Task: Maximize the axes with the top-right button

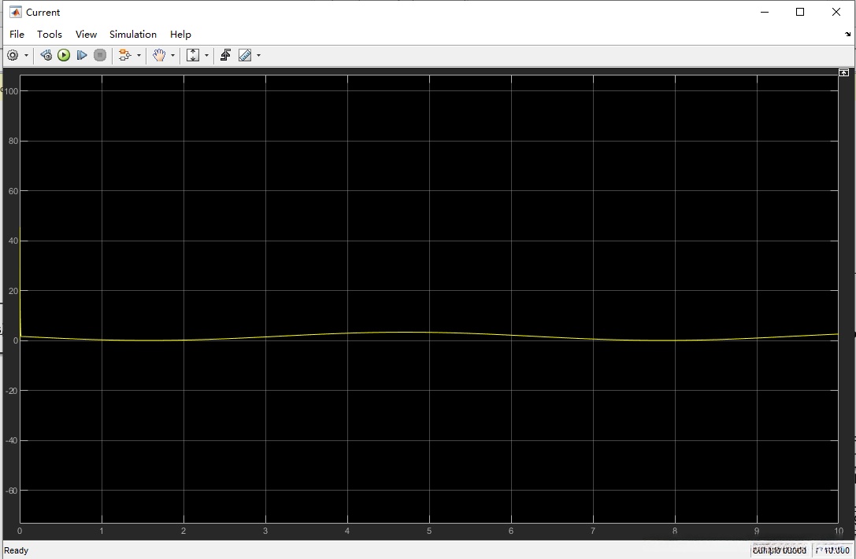Action: tap(843, 72)
